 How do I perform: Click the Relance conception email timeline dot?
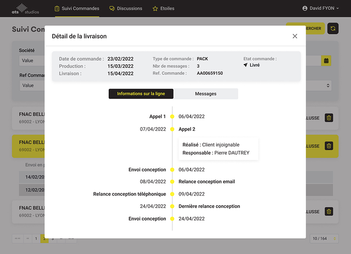coord(172,182)
